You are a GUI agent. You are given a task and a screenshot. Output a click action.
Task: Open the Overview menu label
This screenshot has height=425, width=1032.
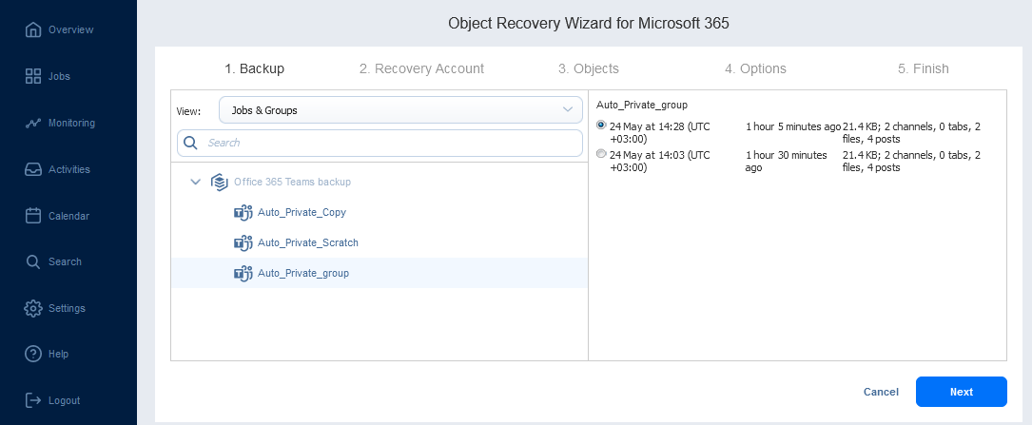pos(71,29)
